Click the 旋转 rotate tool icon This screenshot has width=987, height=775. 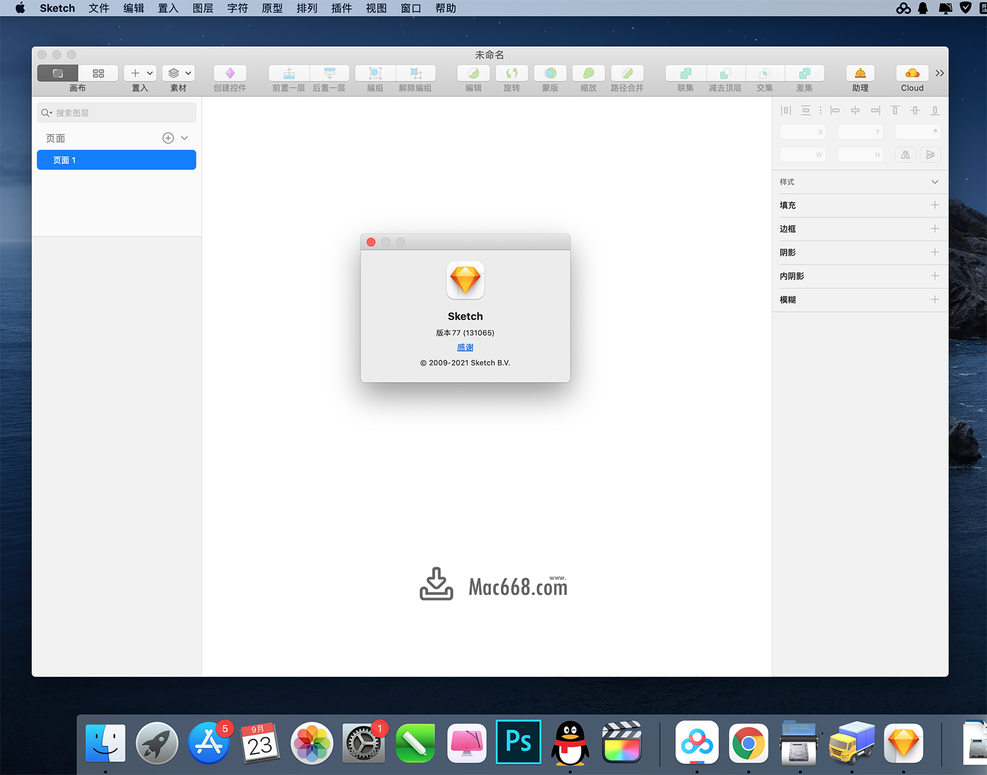(511, 73)
